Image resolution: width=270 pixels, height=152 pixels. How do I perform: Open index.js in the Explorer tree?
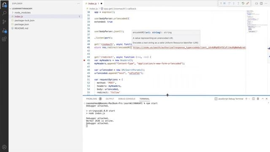click(x=19, y=16)
